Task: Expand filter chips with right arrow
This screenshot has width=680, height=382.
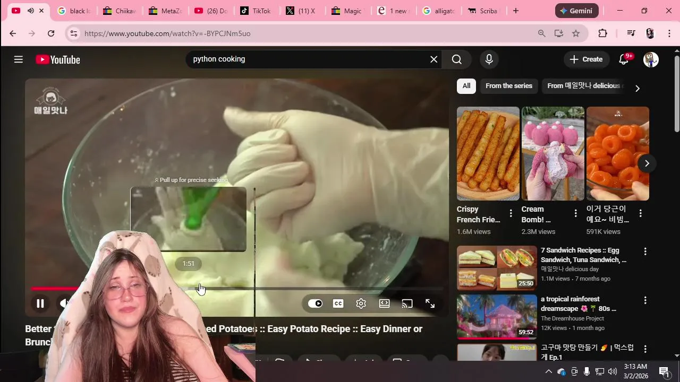Action: [x=637, y=88]
